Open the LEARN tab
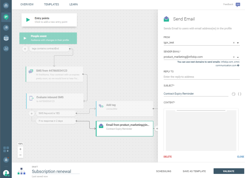This screenshot has width=245, height=178. [74, 4]
